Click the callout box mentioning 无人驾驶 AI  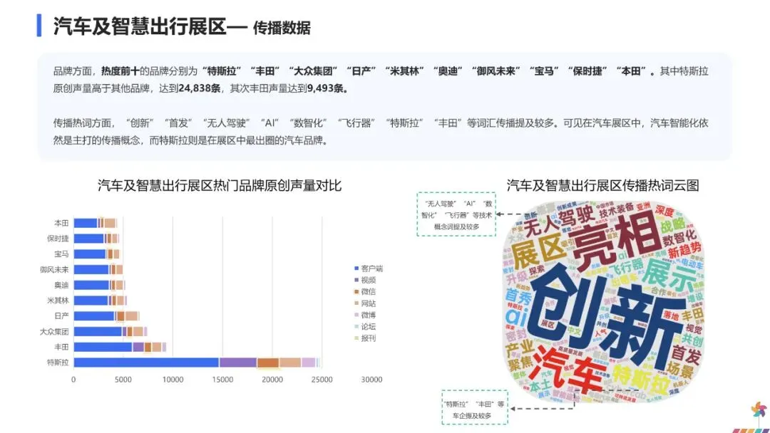(x=456, y=214)
